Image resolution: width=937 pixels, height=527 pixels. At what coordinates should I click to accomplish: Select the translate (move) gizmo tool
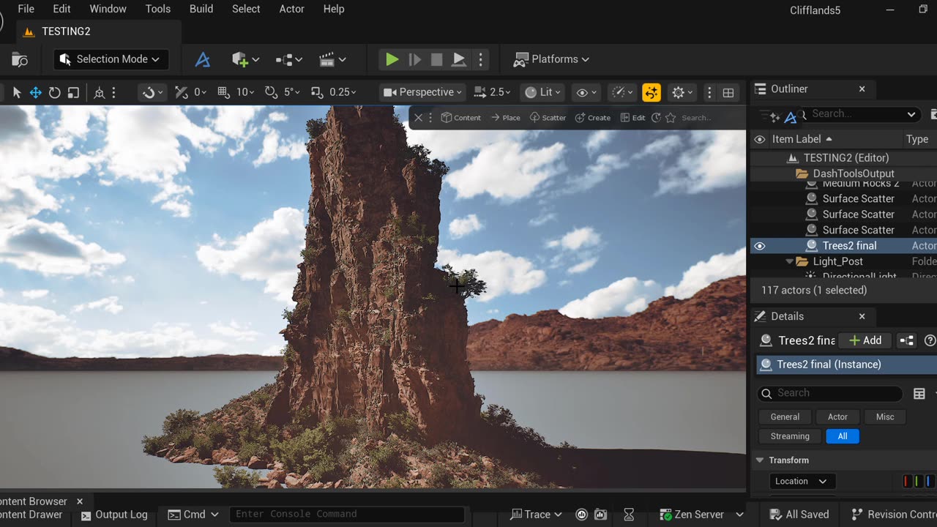(35, 92)
